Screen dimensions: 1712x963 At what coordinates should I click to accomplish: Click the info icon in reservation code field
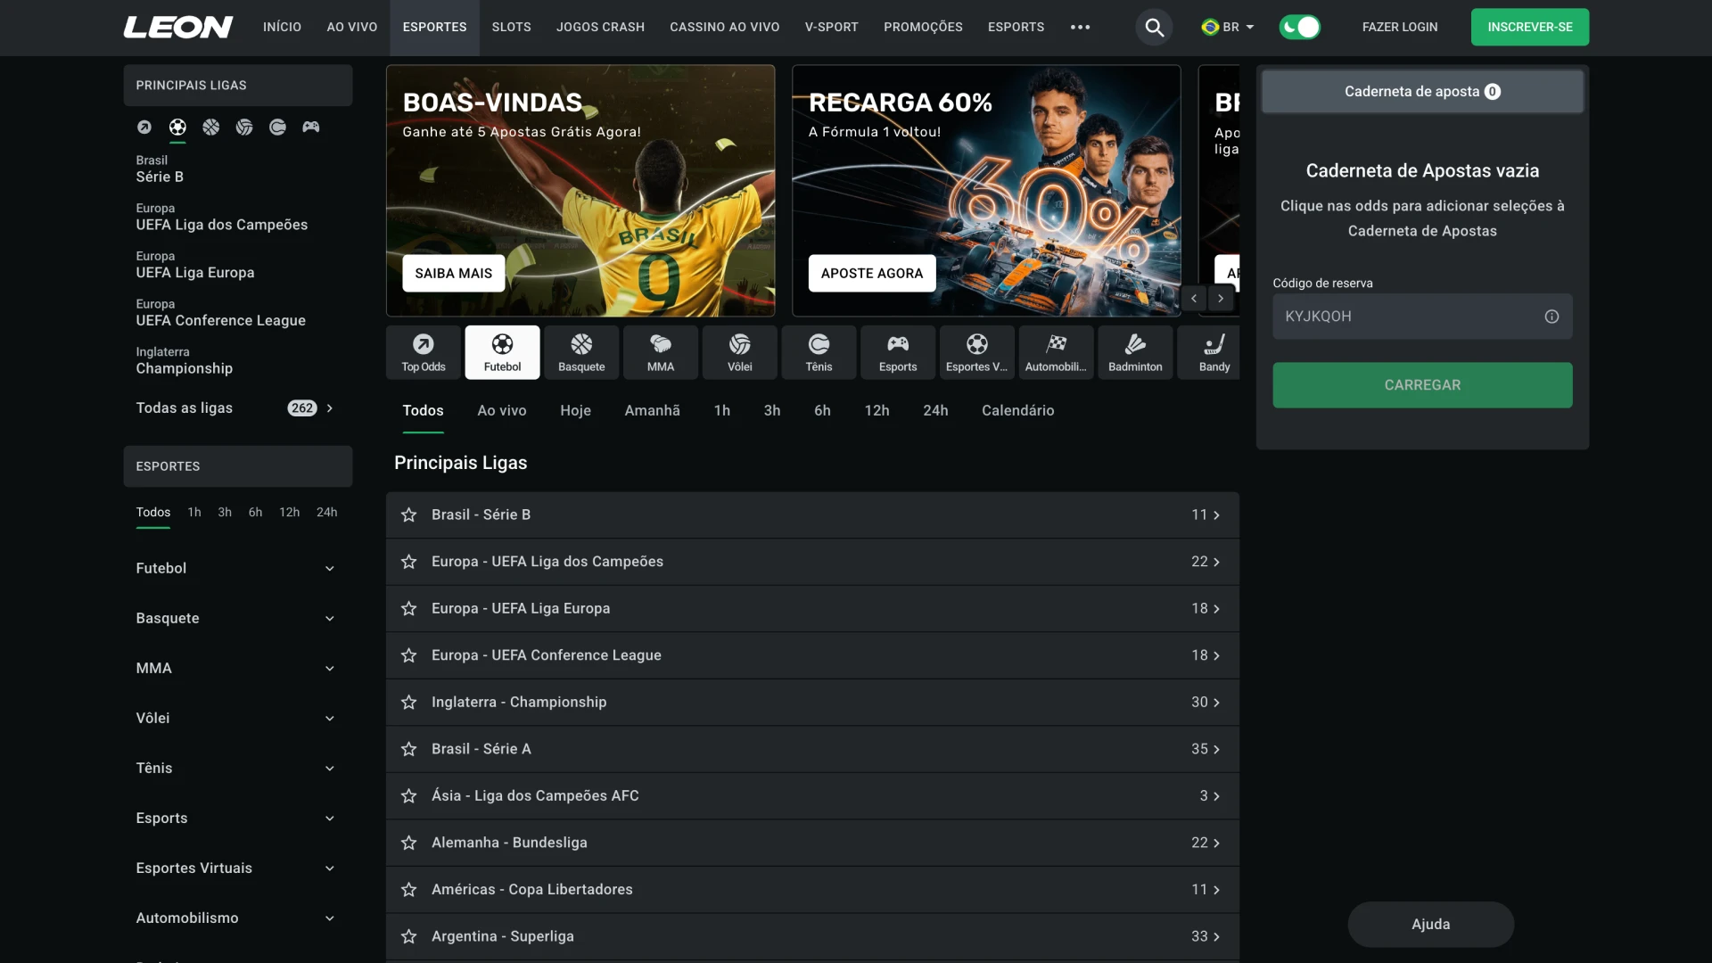1551,317
